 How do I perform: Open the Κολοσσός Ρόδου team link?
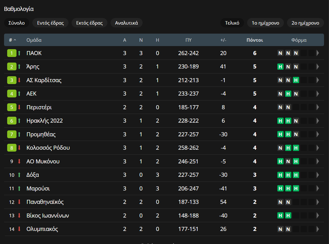tap(48, 148)
